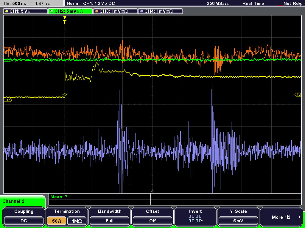Choose 1MΩ termination
305x228 pixels.
pyautogui.click(x=77, y=221)
